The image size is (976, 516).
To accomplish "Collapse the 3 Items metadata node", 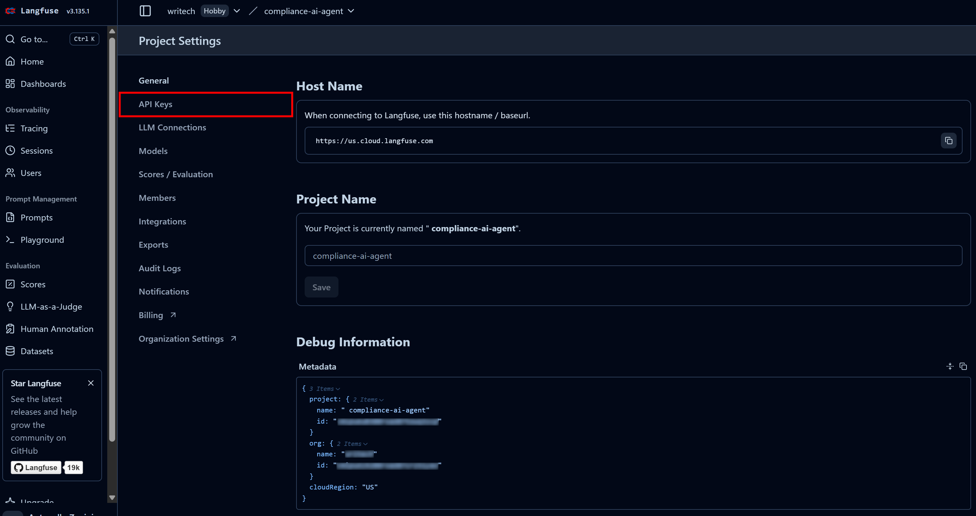I will 337,389.
